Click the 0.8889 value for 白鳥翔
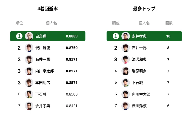The image size is (192, 119). click(72, 36)
